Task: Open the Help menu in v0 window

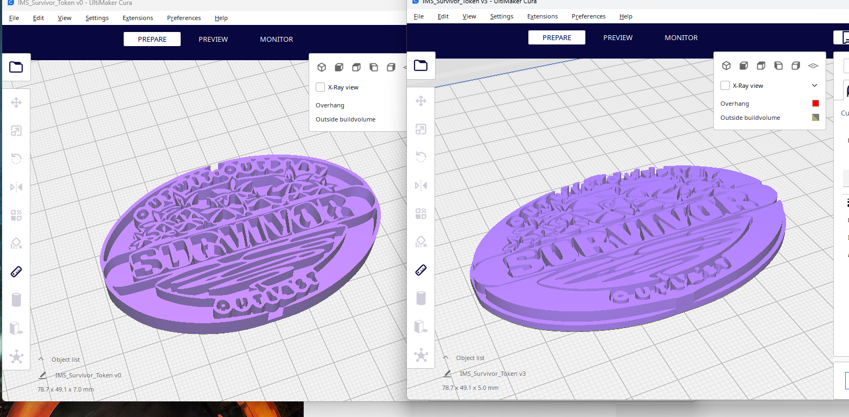Action: click(x=221, y=18)
